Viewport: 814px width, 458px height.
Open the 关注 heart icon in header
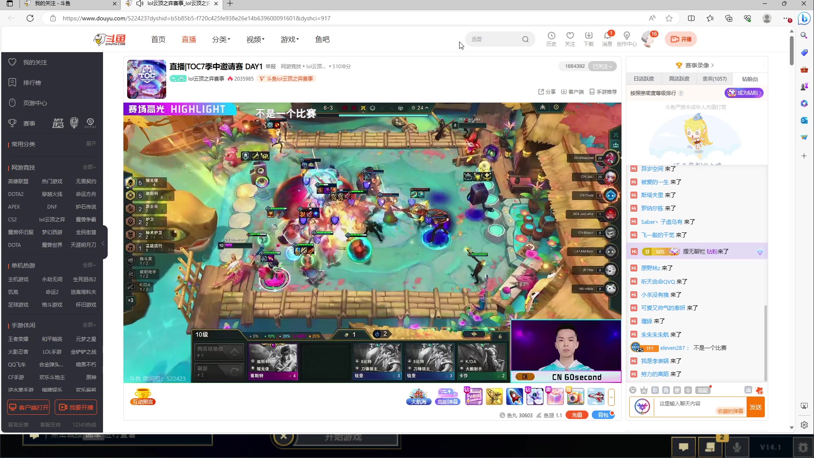click(570, 39)
